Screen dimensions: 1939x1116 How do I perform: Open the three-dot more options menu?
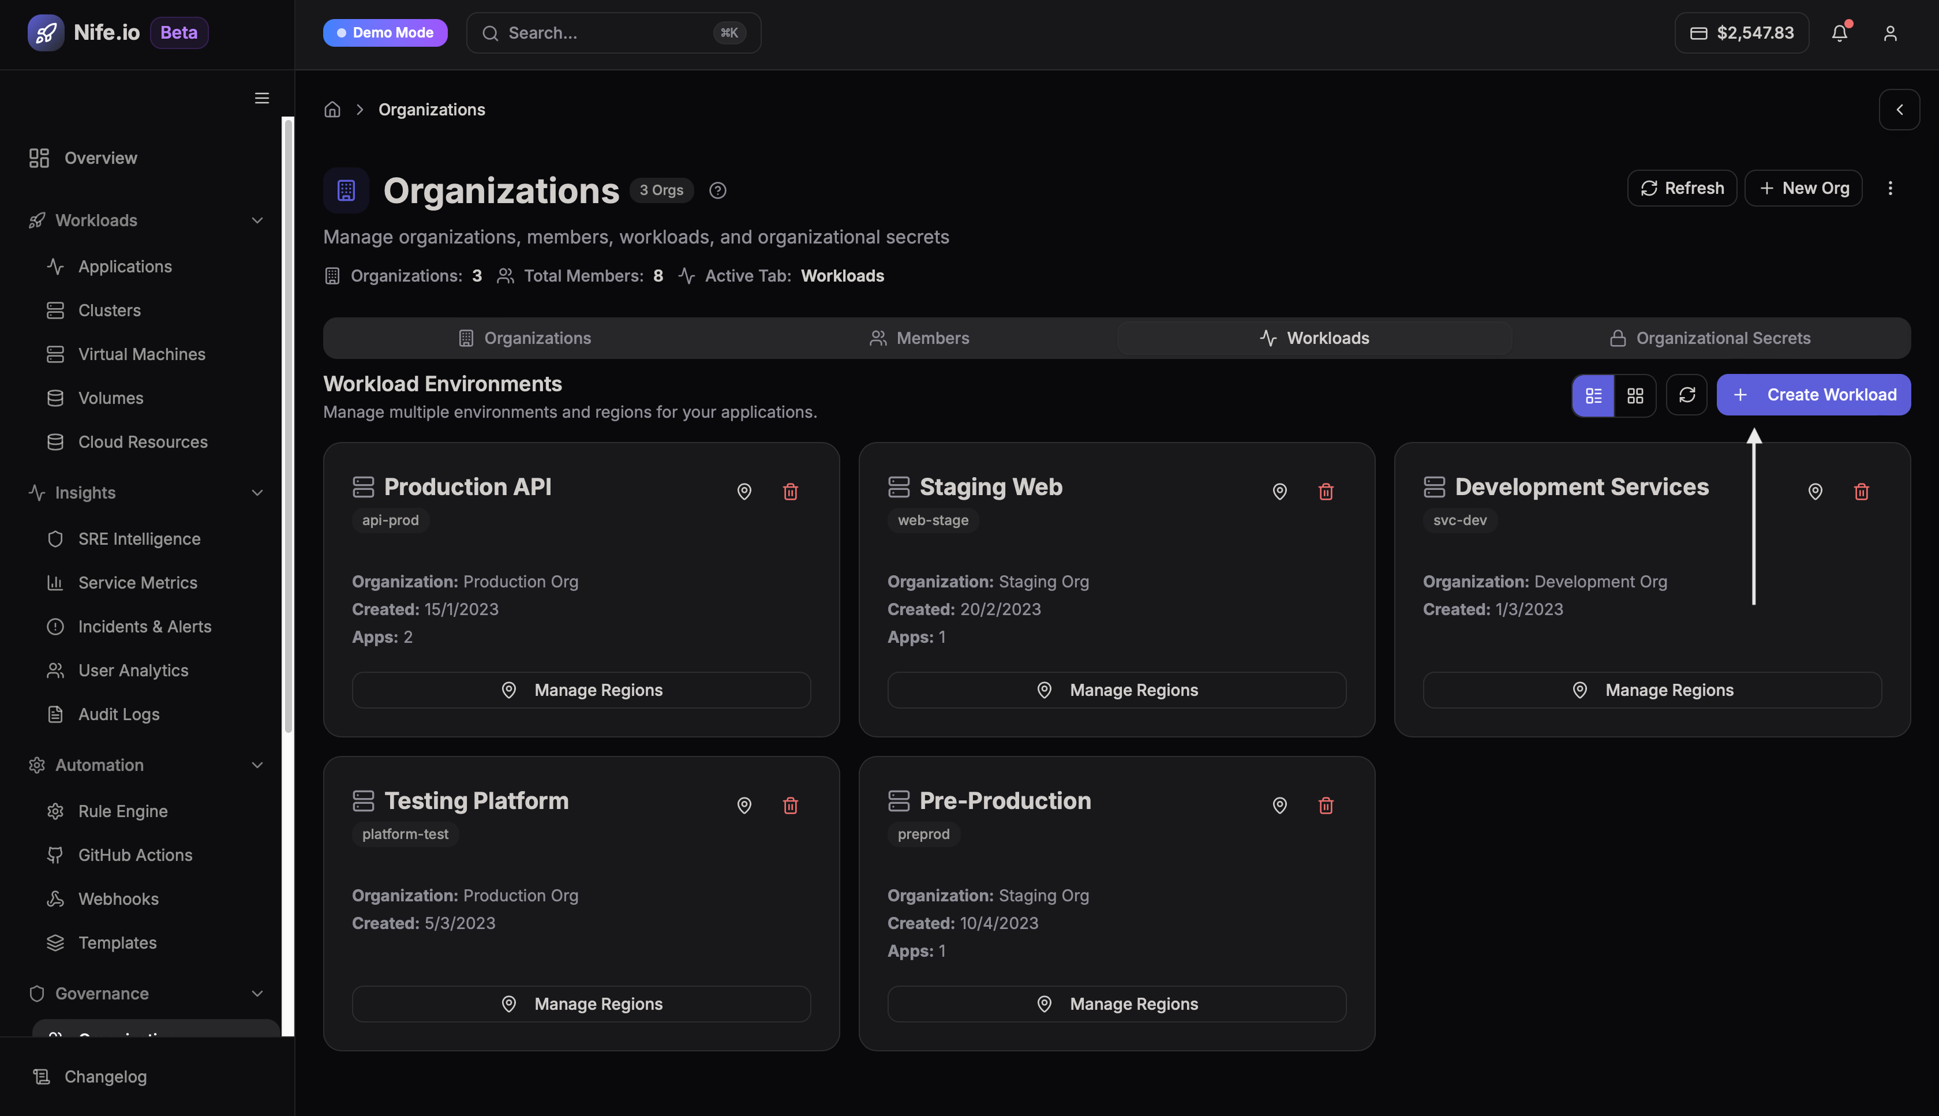[x=1890, y=188]
